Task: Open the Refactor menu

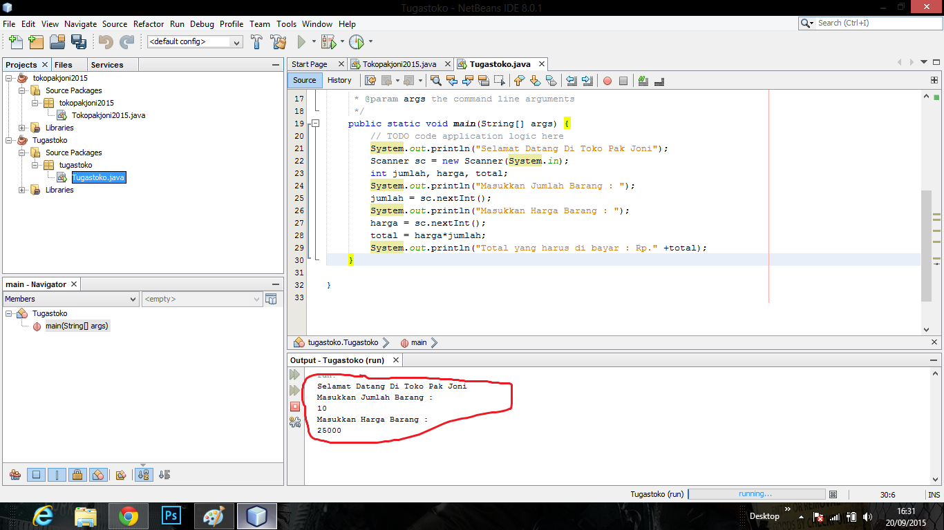Action: point(149,23)
